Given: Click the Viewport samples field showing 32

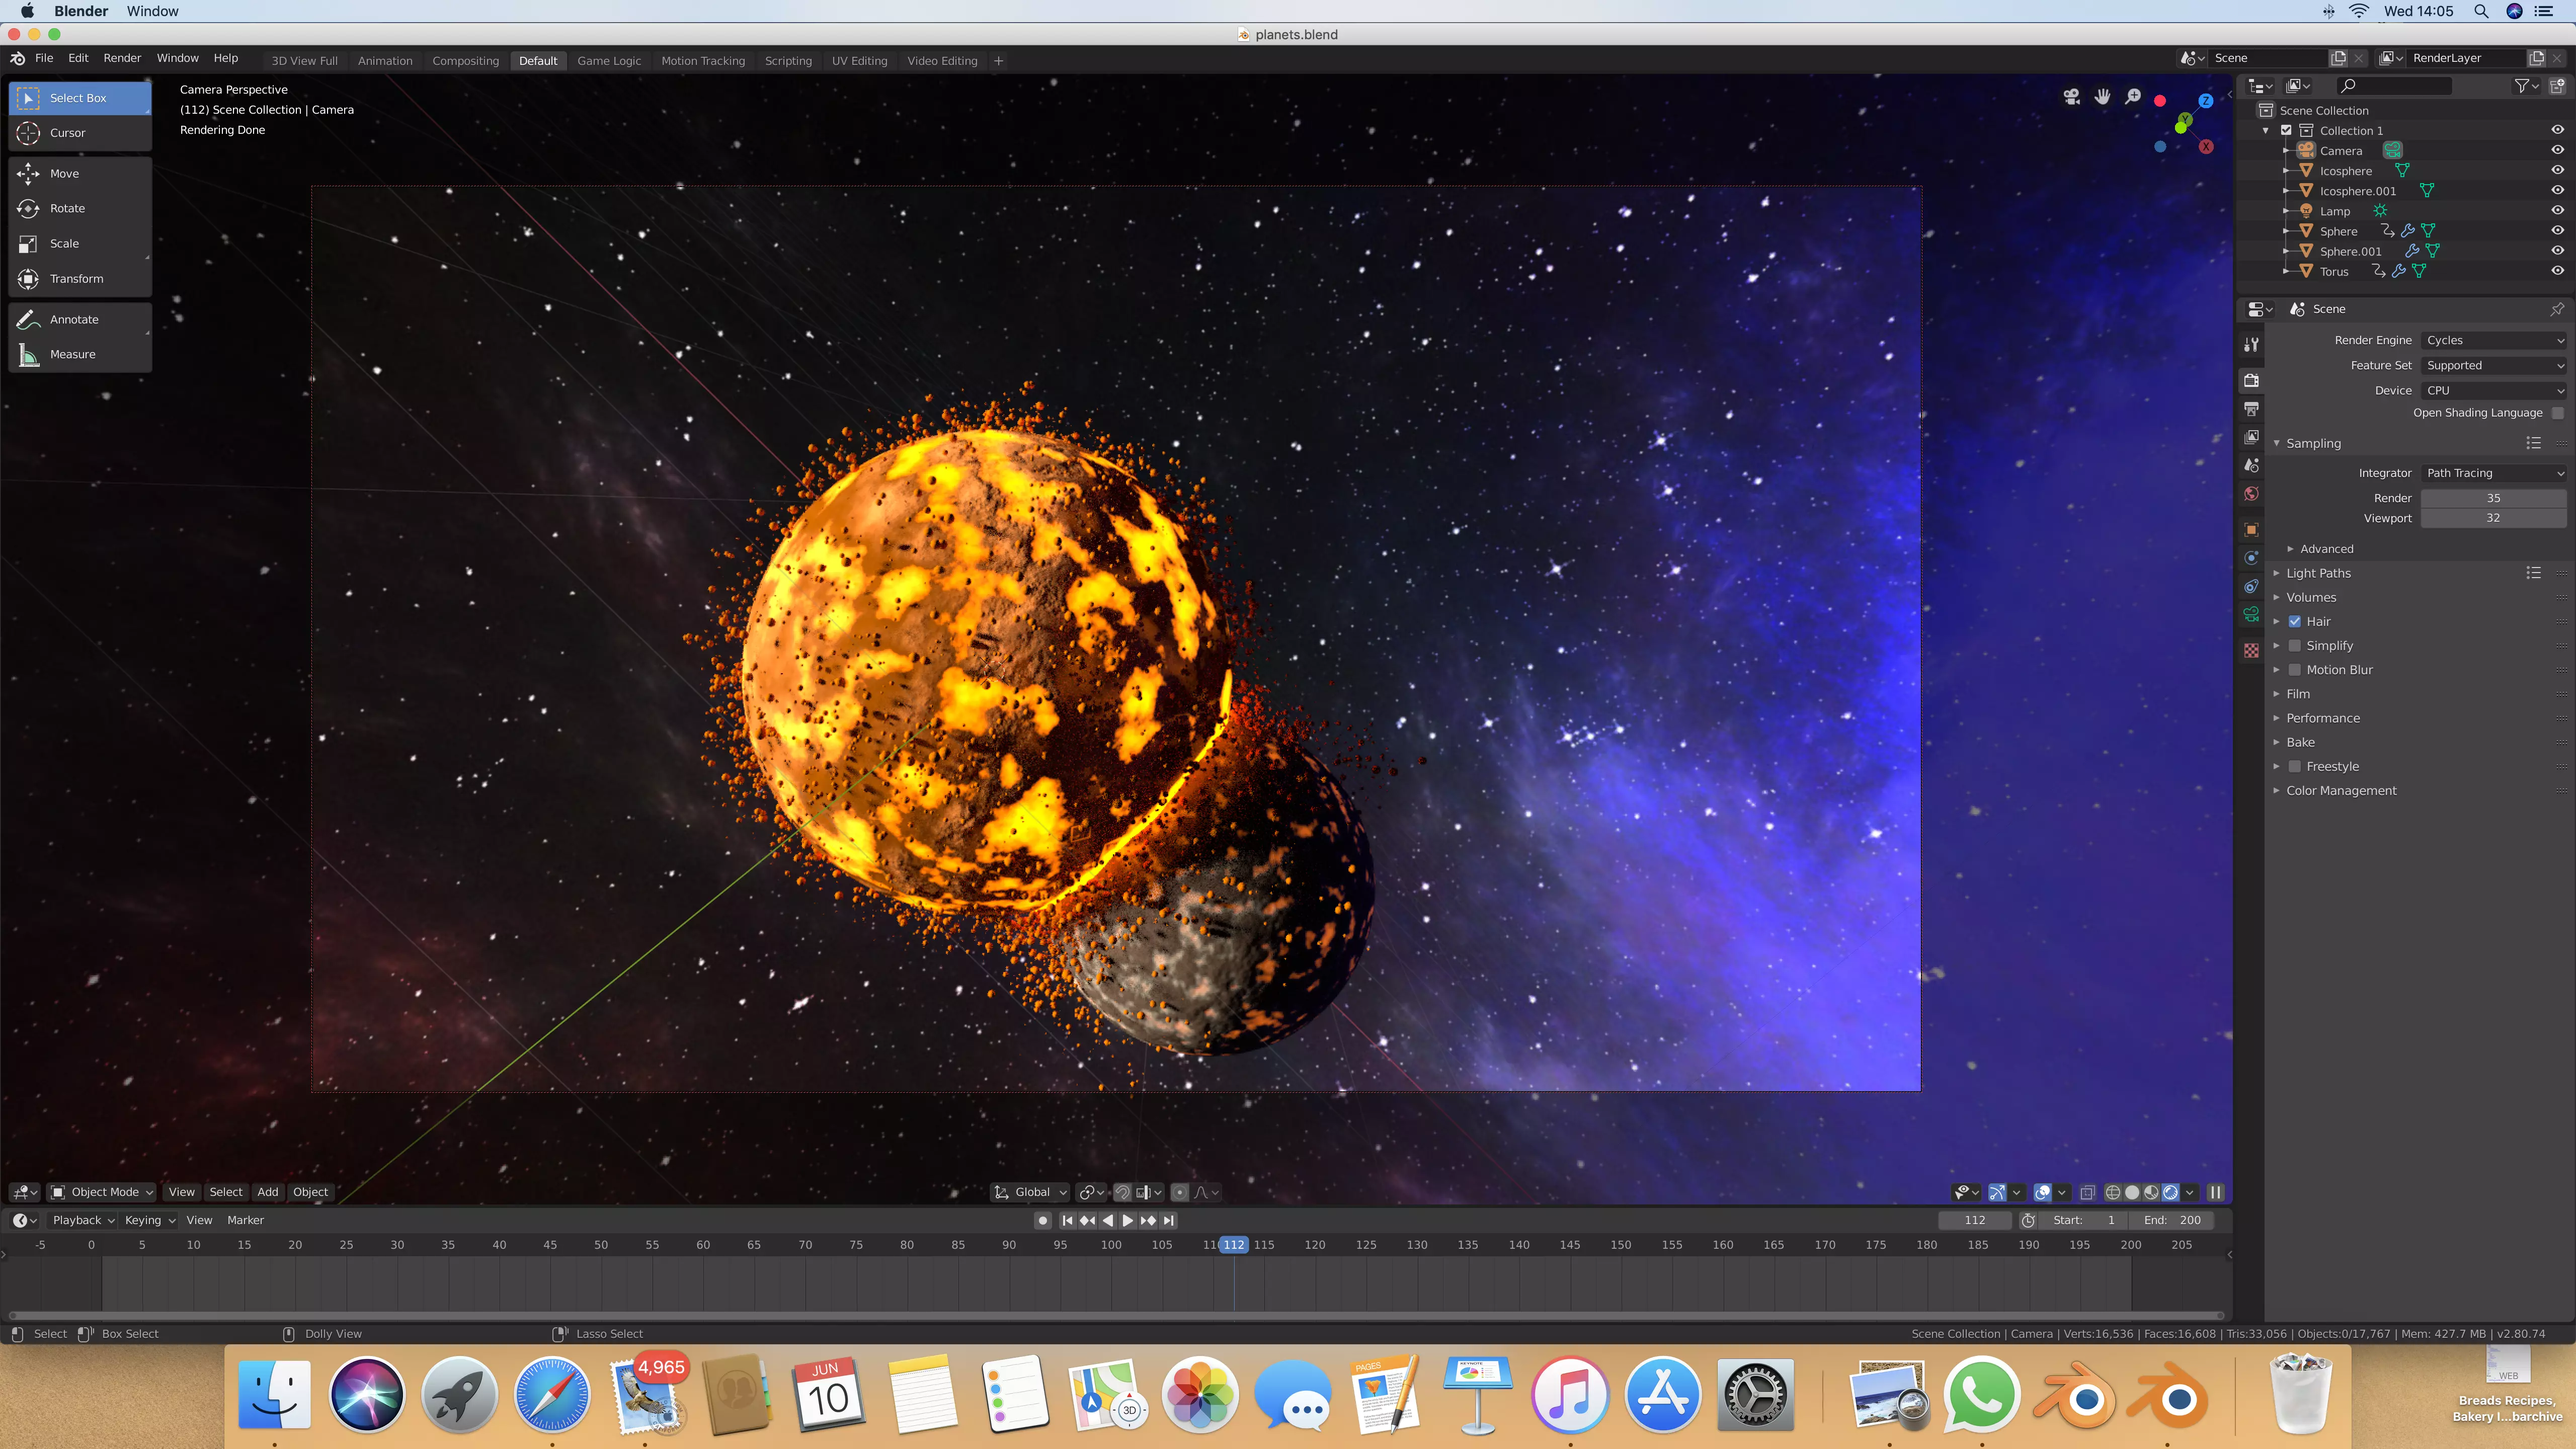Looking at the screenshot, I should [x=2494, y=519].
